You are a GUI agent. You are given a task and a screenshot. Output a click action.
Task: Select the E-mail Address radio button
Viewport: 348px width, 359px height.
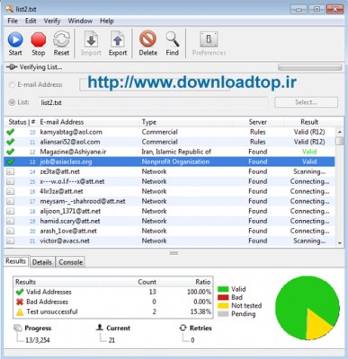coord(12,85)
